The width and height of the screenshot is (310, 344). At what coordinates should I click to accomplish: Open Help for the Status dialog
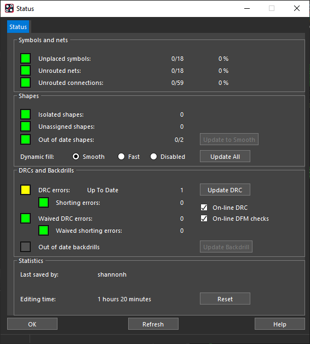click(x=280, y=324)
